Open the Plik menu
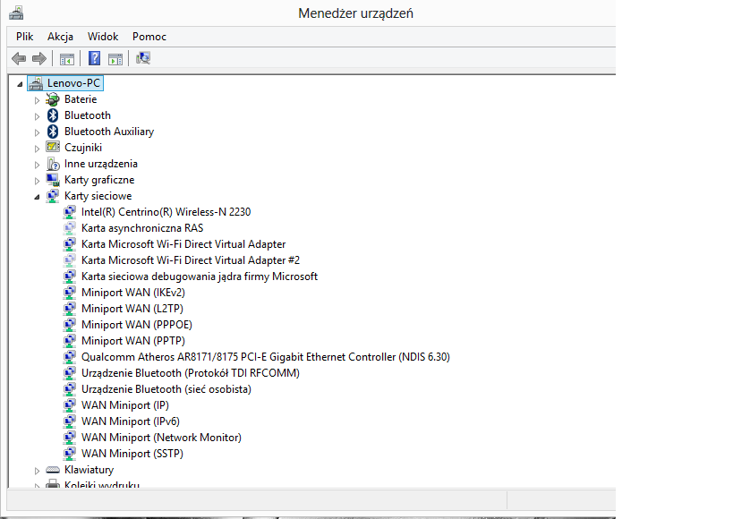Screen dimensions: 733x519 click(x=24, y=37)
